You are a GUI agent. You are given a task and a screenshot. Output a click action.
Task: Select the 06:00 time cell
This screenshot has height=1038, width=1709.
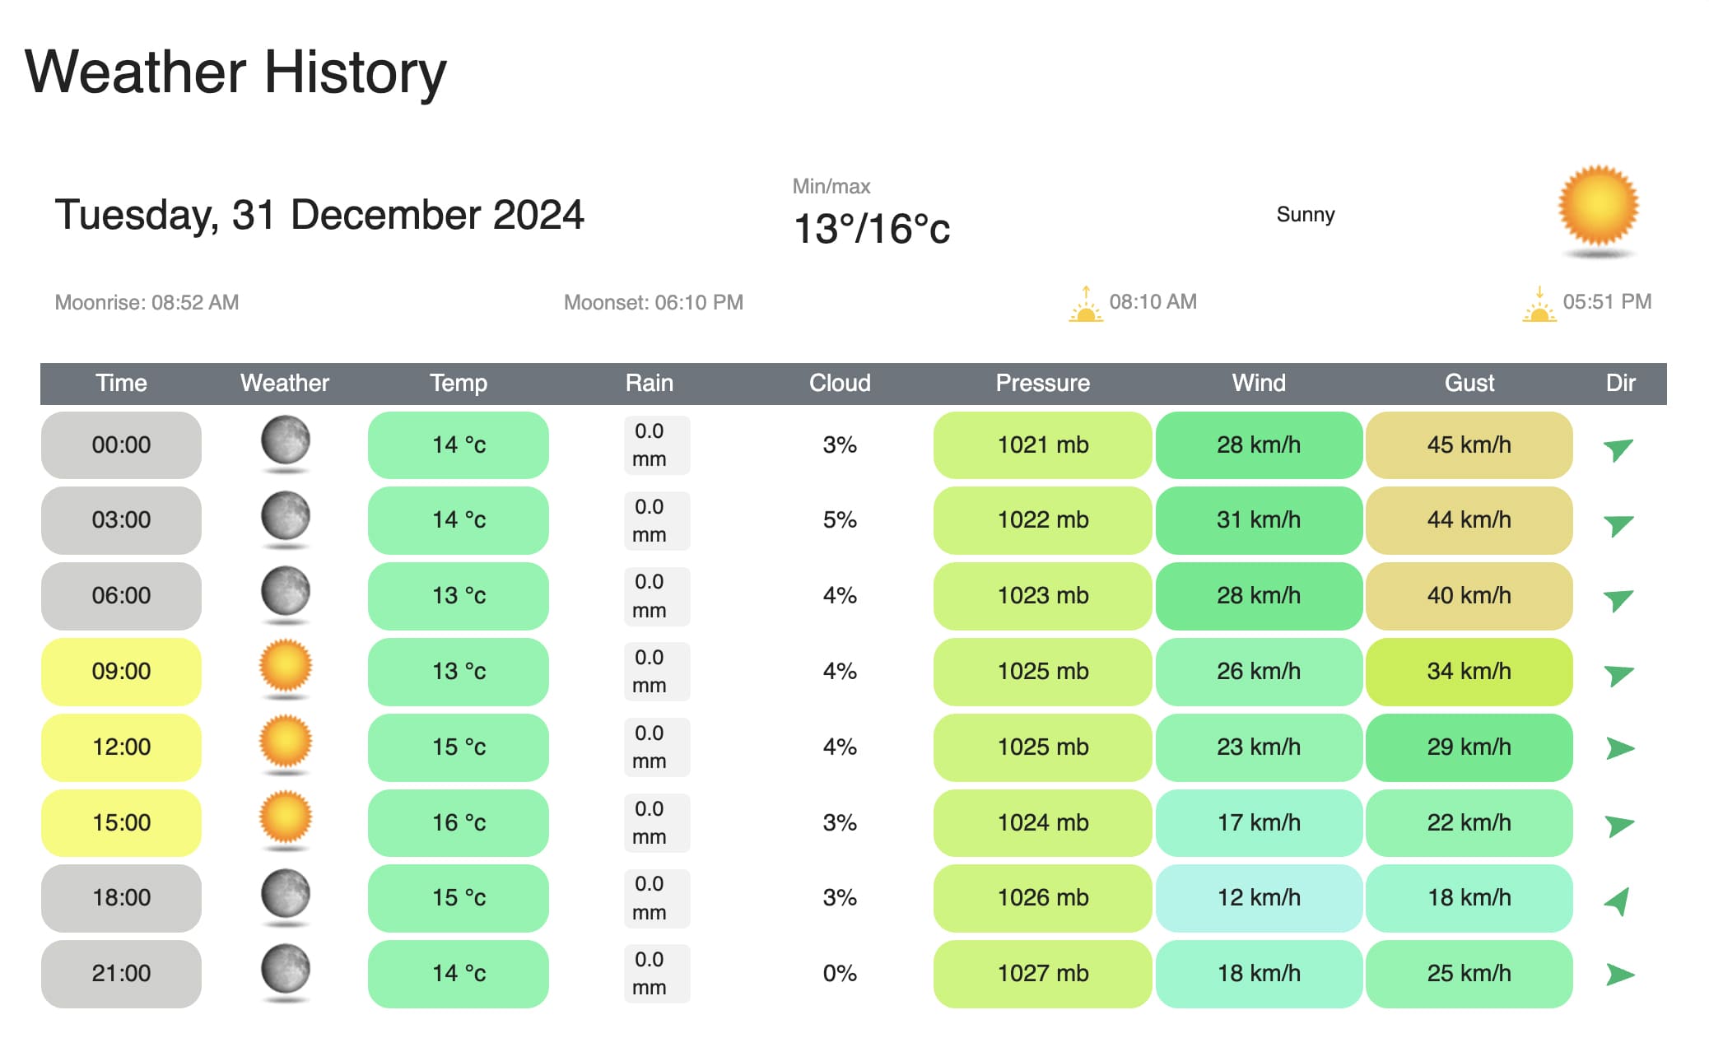pos(121,595)
